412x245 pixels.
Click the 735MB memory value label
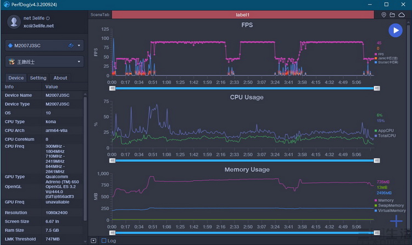[383, 182]
